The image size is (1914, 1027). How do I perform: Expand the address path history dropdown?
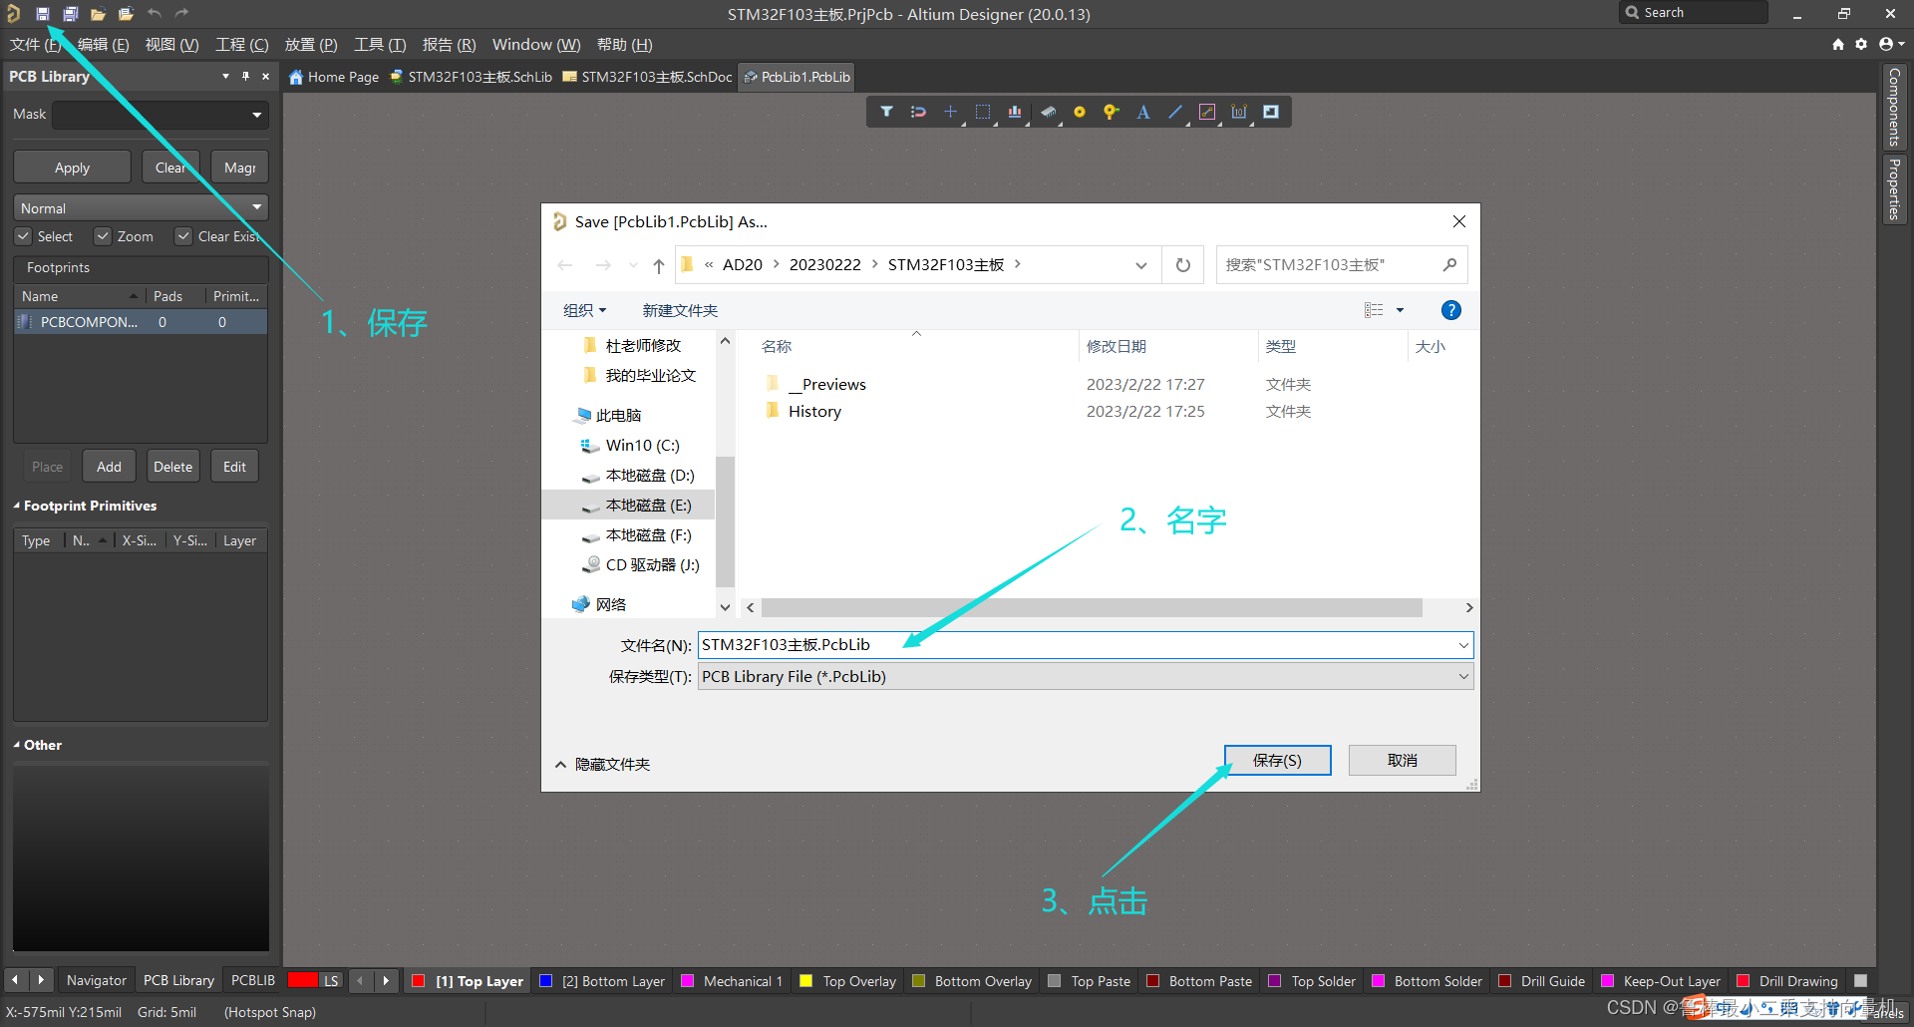pos(1141,265)
